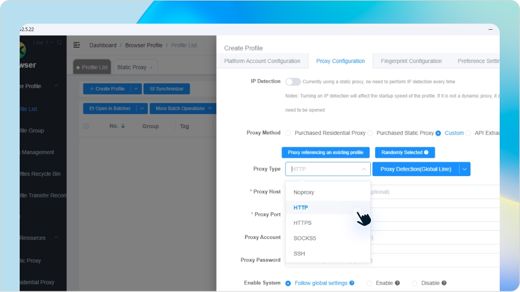This screenshot has width=520, height=292.
Task: Choose SOCKS5 from the proxy type list
Action: pyautogui.click(x=304, y=238)
